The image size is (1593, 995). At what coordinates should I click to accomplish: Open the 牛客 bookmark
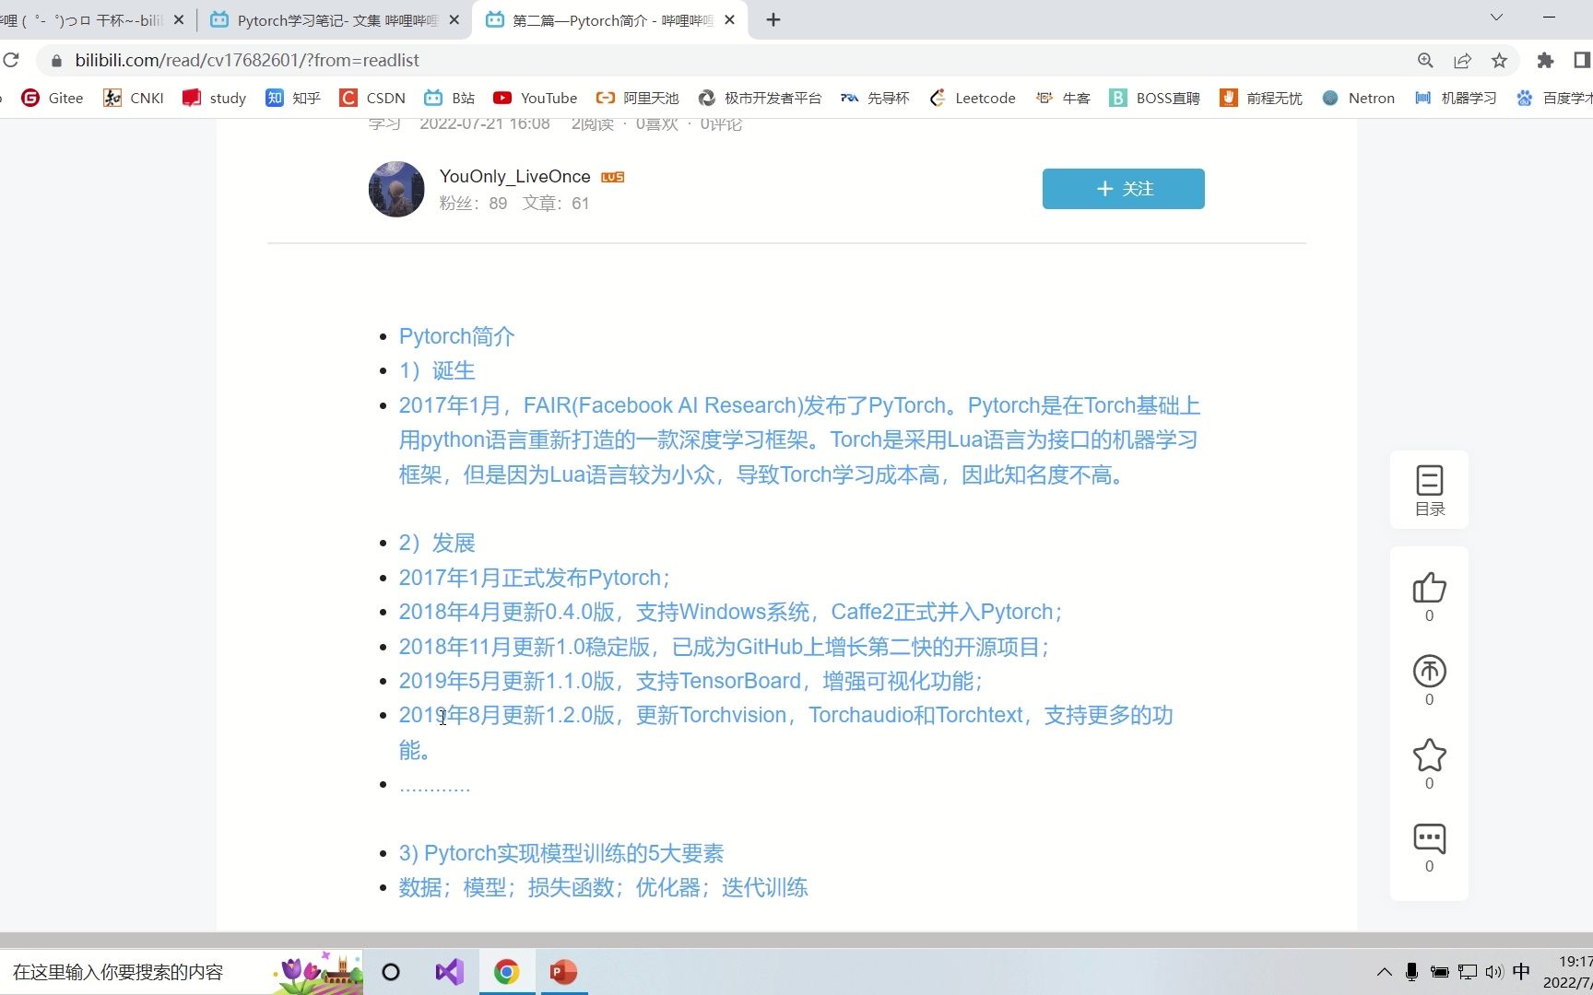(x=1063, y=98)
